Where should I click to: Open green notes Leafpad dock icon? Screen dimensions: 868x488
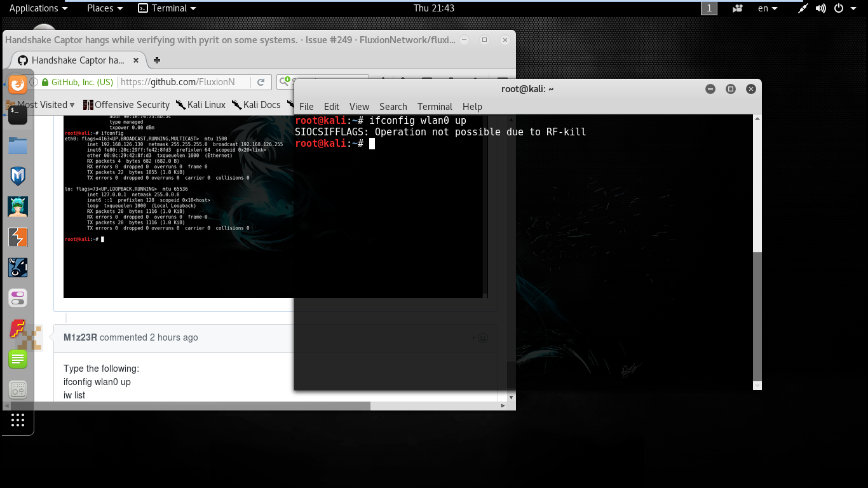18,359
